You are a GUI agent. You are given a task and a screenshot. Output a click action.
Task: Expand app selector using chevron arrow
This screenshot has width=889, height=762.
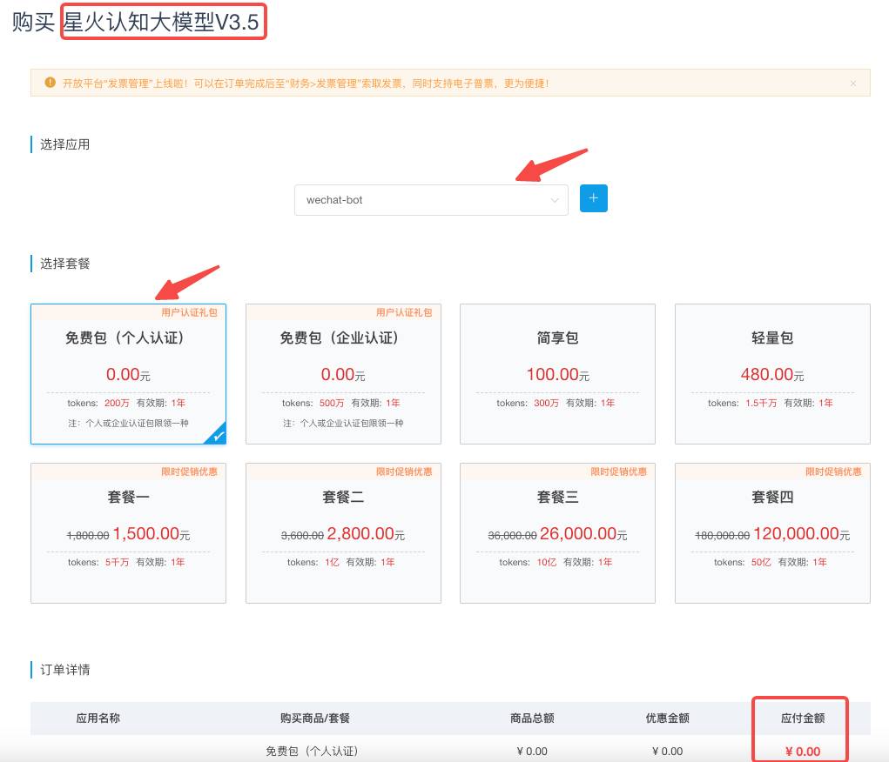[555, 200]
